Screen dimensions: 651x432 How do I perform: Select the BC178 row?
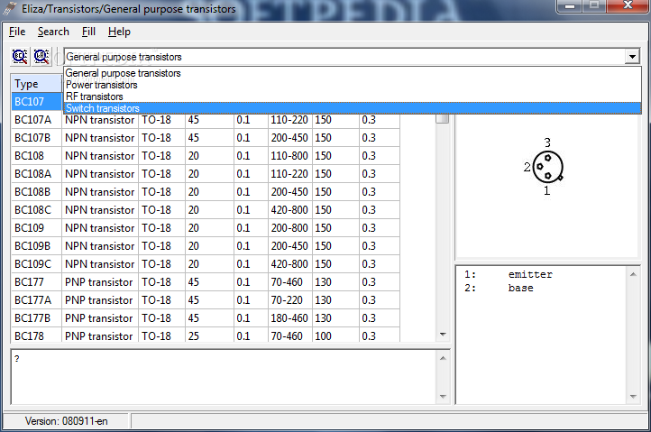pos(206,335)
